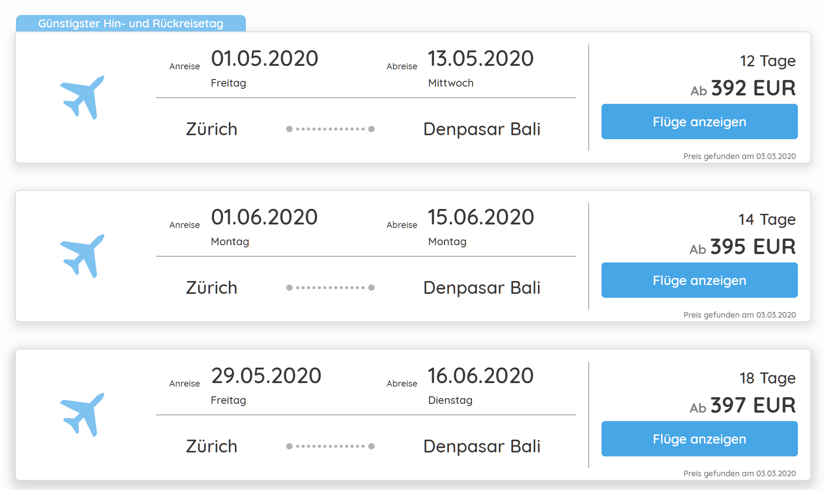This screenshot has width=824, height=490.
Task: Select the Günstigster Hin- und Rückreisetag tab
Action: [x=130, y=23]
